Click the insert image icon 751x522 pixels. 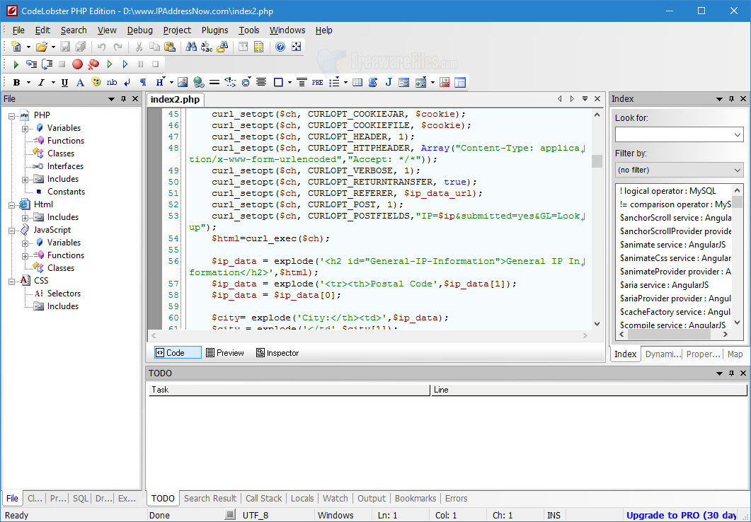[183, 82]
